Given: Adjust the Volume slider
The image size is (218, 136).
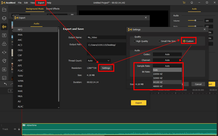Looking at the screenshot, I should tap(195, 20).
